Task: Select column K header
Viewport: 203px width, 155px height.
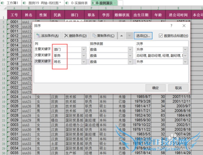Action: 178,8
